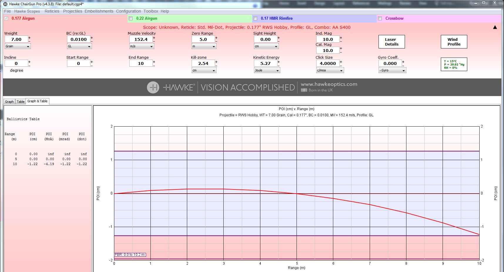Open Sight Height cm unit dropdown

pyautogui.click(x=266, y=46)
